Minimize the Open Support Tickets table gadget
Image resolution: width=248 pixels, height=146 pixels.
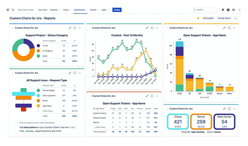click(147, 96)
